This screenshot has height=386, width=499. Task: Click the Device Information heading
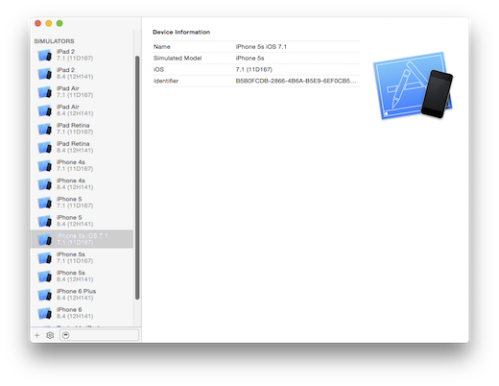click(181, 32)
